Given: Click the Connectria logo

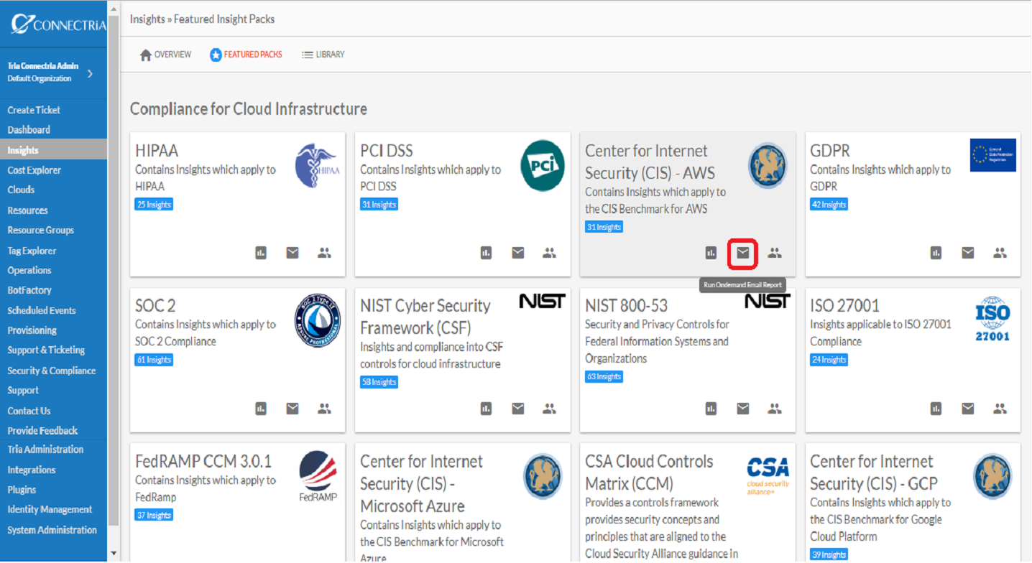Looking at the screenshot, I should (58, 25).
